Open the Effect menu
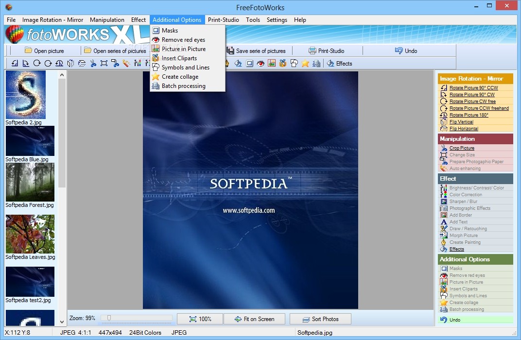The image size is (521, 340). [x=138, y=20]
